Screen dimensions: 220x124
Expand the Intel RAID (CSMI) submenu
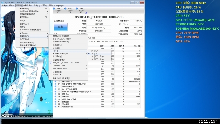coord(68,68)
